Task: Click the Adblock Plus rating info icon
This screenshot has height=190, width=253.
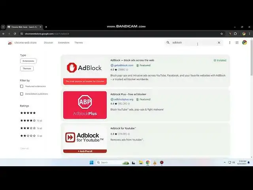Action: coord(129,104)
